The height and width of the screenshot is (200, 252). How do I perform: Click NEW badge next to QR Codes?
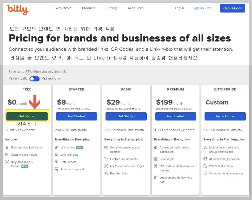point(25,166)
